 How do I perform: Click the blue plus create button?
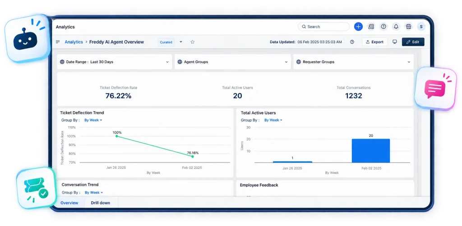point(358,27)
